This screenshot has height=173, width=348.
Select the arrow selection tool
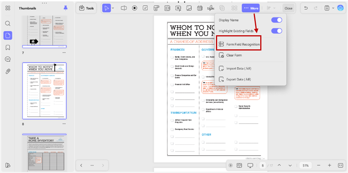click(x=107, y=8)
